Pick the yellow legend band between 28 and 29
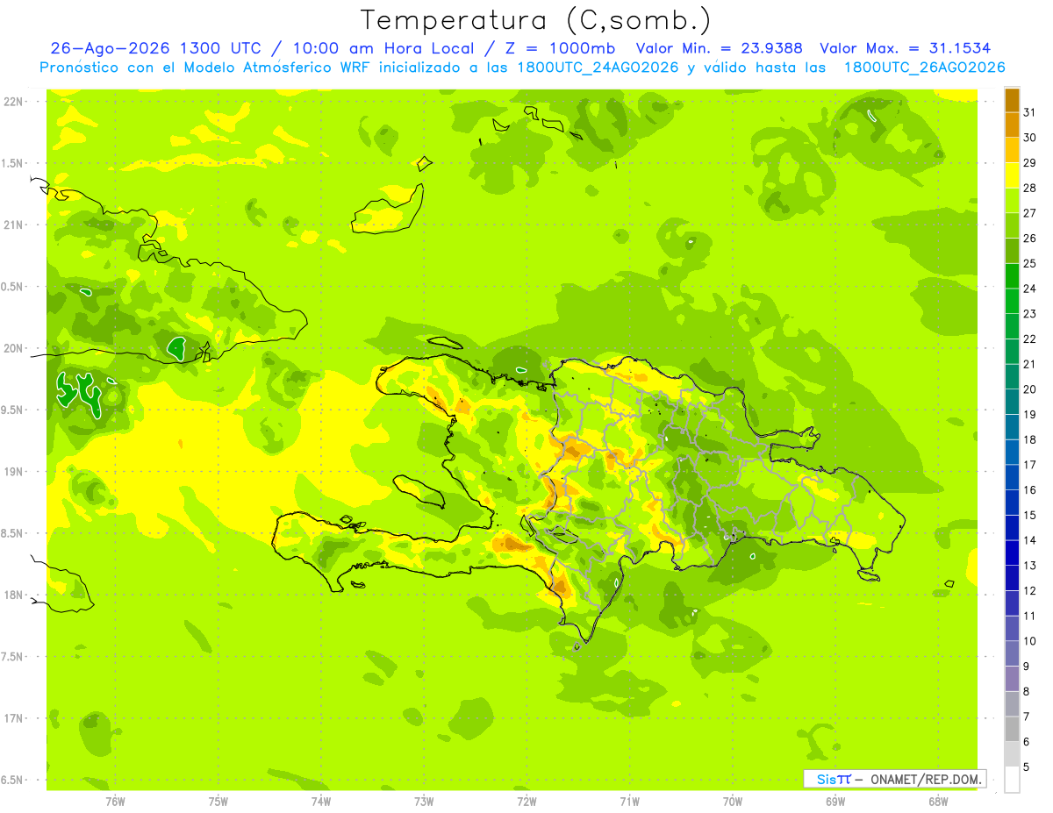The width and height of the screenshot is (1053, 813). tap(1012, 175)
